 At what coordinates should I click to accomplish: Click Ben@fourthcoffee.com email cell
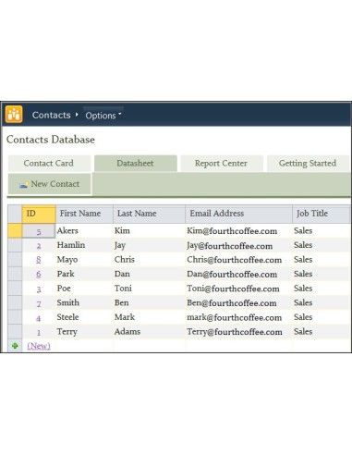click(238, 302)
